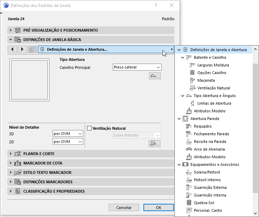Screen dimensions: 259x217
Task: Open the 2D Nível de Detalhe dropdown
Action: [68, 142]
